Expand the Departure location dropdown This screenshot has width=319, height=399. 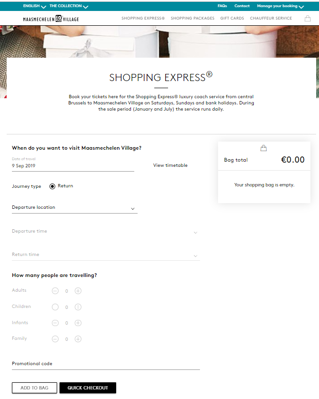74,208
